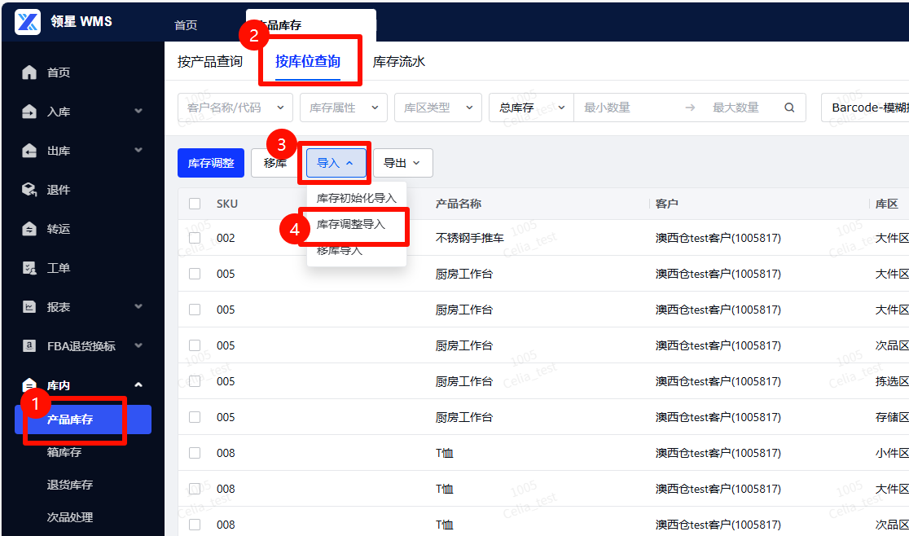Tick the checkbox for 005 存储区 row
909x536 pixels.
195,417
